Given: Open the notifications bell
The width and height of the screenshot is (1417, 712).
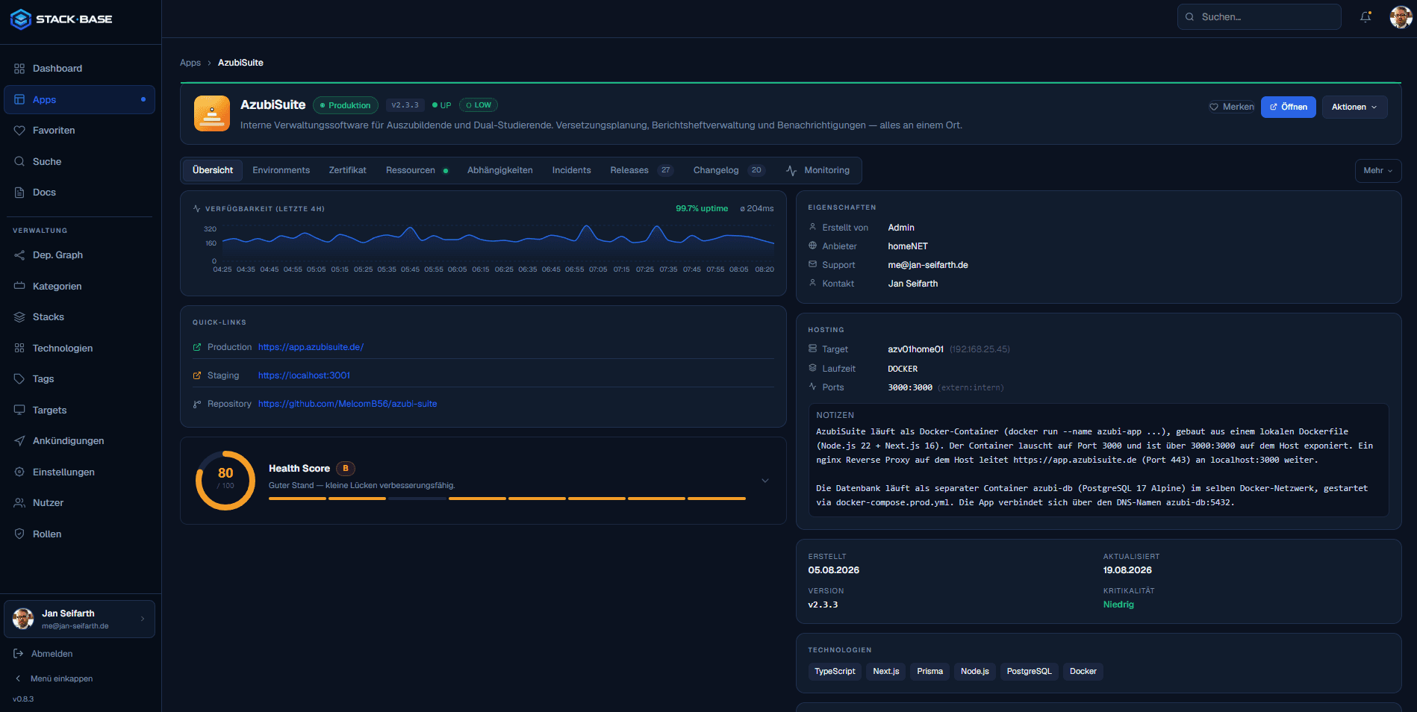Looking at the screenshot, I should pos(1365,17).
